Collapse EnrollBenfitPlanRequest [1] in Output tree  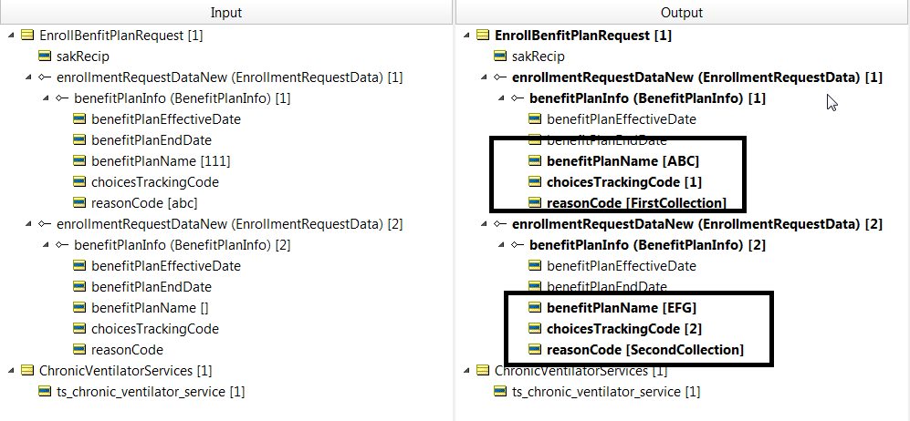(467, 36)
